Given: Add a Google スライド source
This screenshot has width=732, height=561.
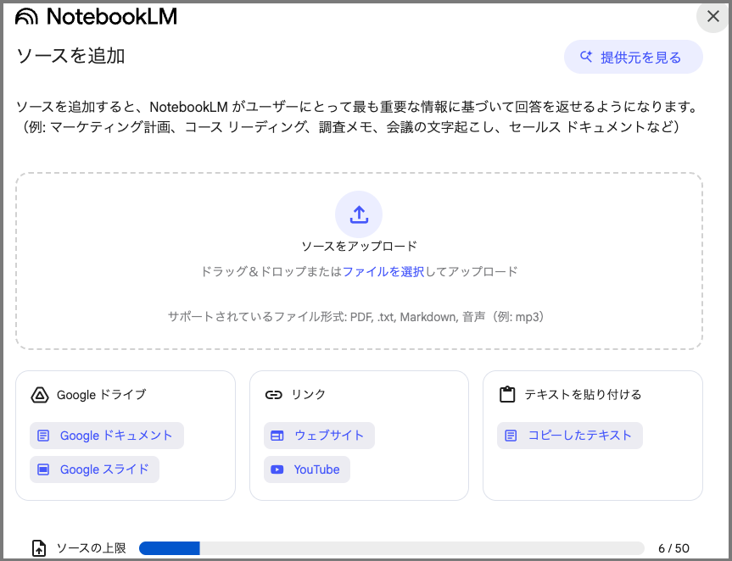Looking at the screenshot, I should click(x=94, y=469).
